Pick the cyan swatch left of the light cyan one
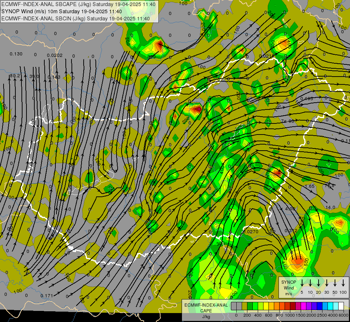 tap(330, 306)
